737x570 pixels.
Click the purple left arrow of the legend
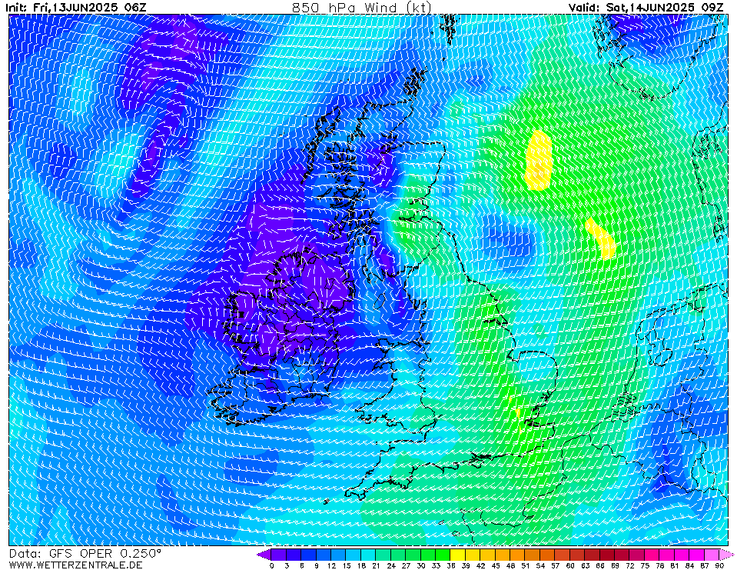[264, 555]
